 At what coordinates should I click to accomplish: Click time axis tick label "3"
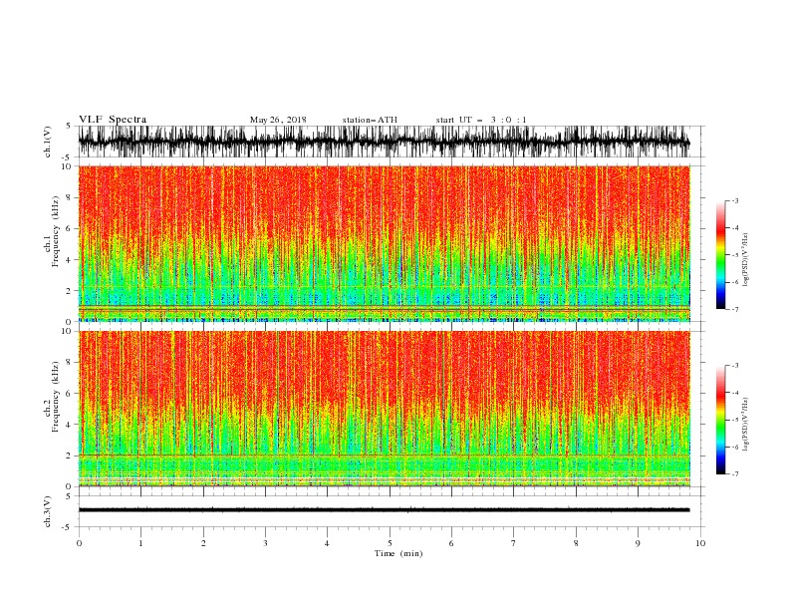pyautogui.click(x=265, y=543)
